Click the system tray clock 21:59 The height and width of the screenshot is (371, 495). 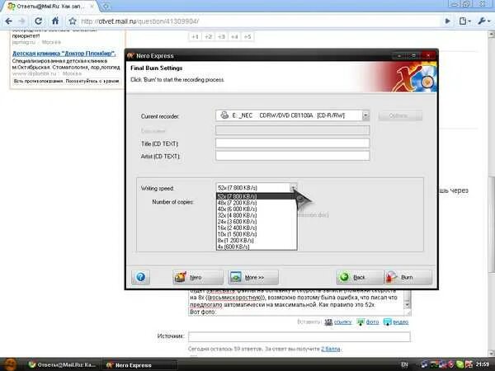coord(483,364)
